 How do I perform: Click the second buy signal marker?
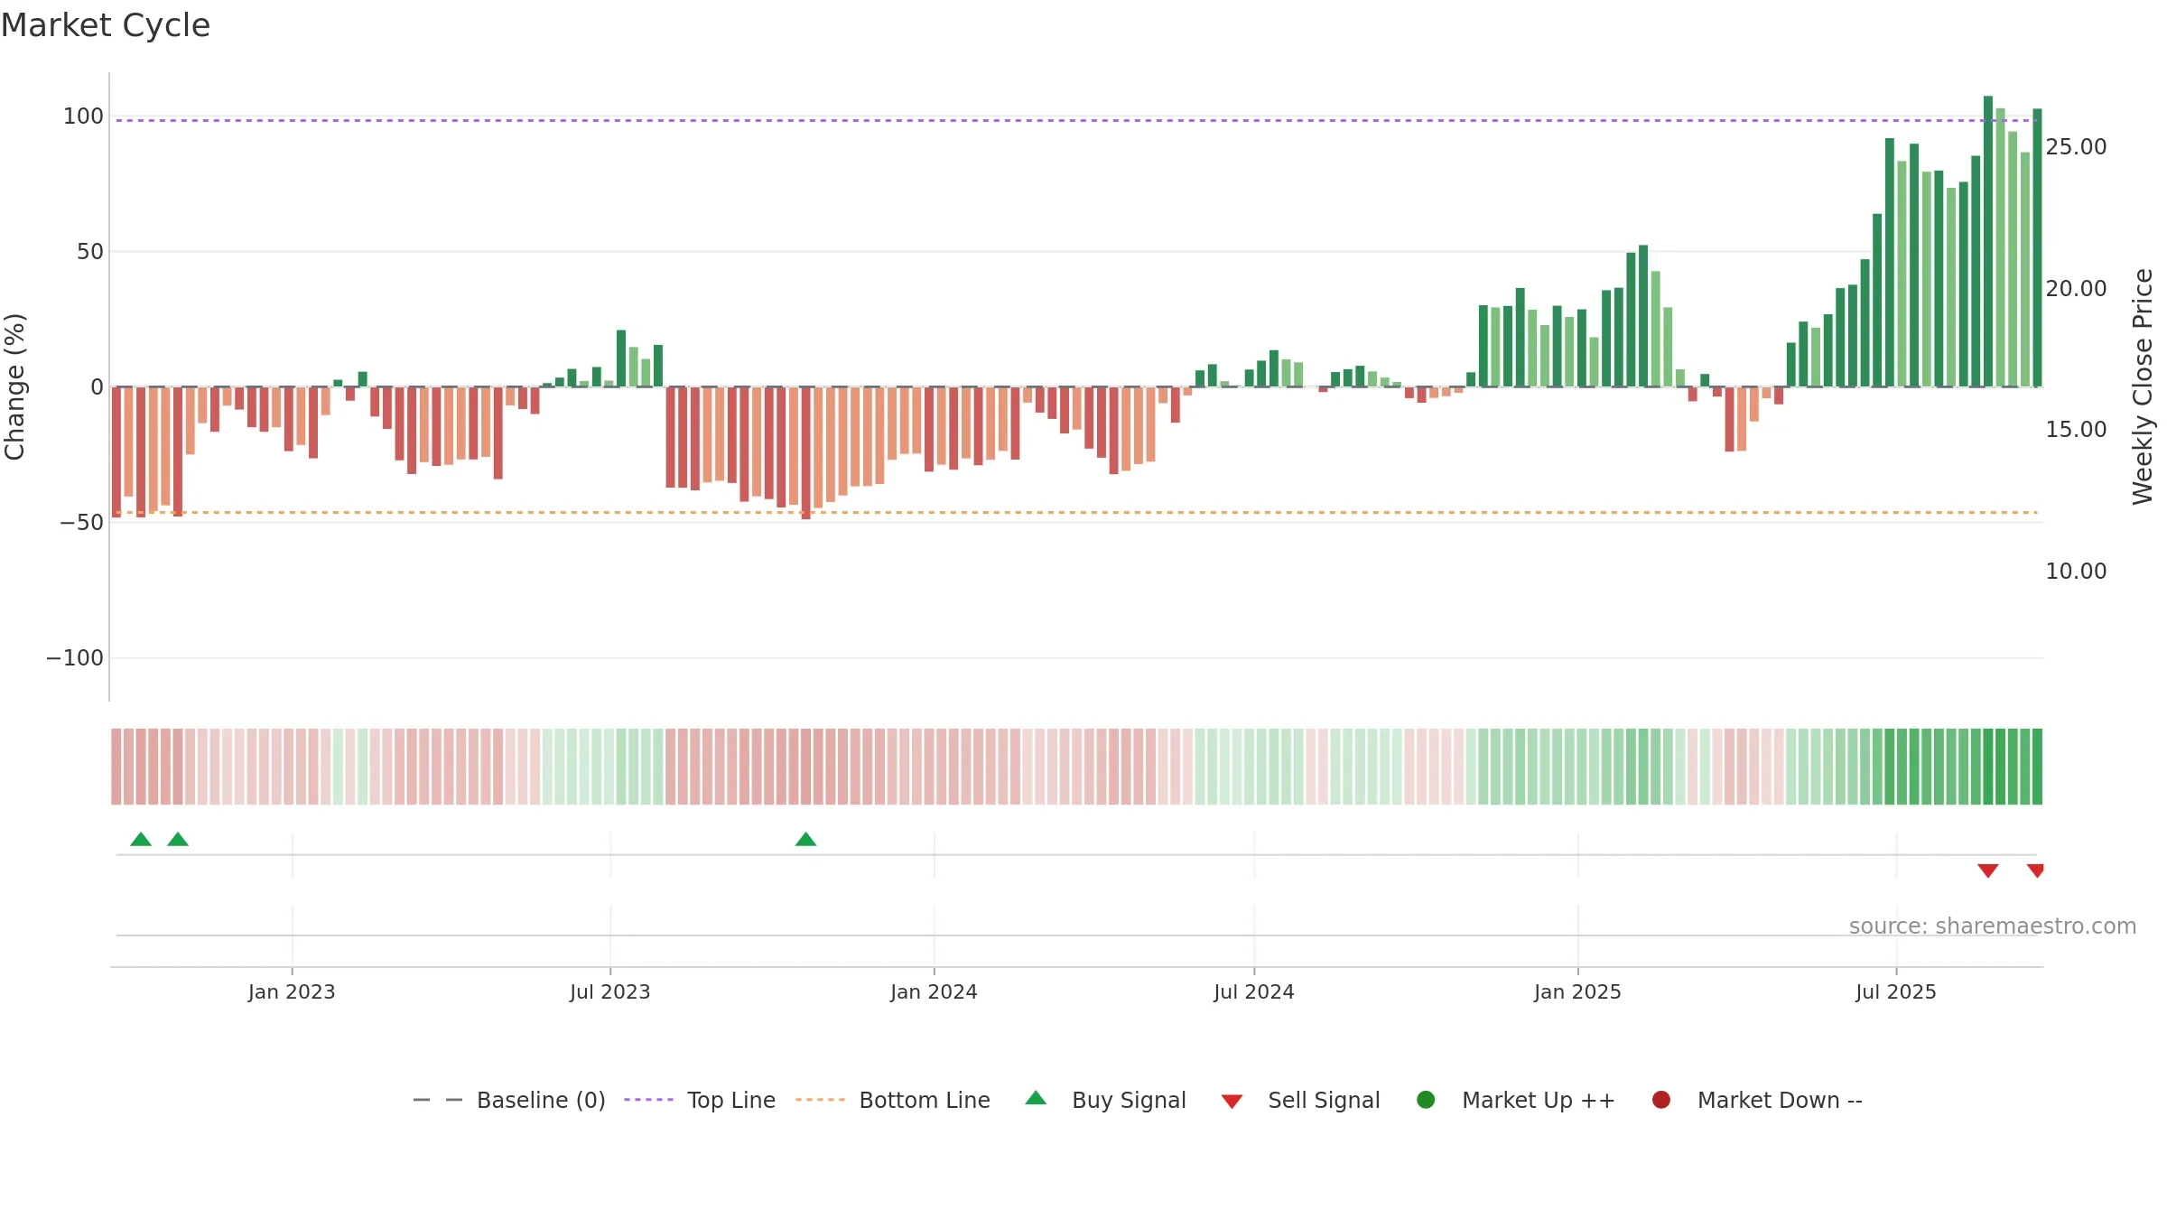(x=178, y=839)
